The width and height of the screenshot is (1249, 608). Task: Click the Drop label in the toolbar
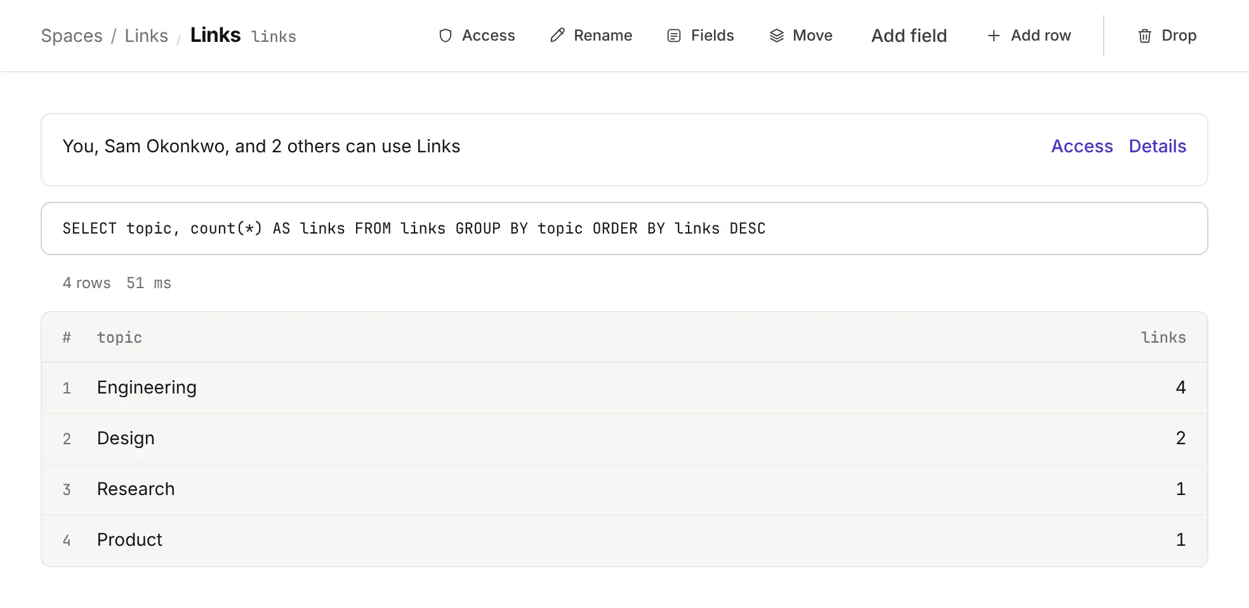(1179, 36)
